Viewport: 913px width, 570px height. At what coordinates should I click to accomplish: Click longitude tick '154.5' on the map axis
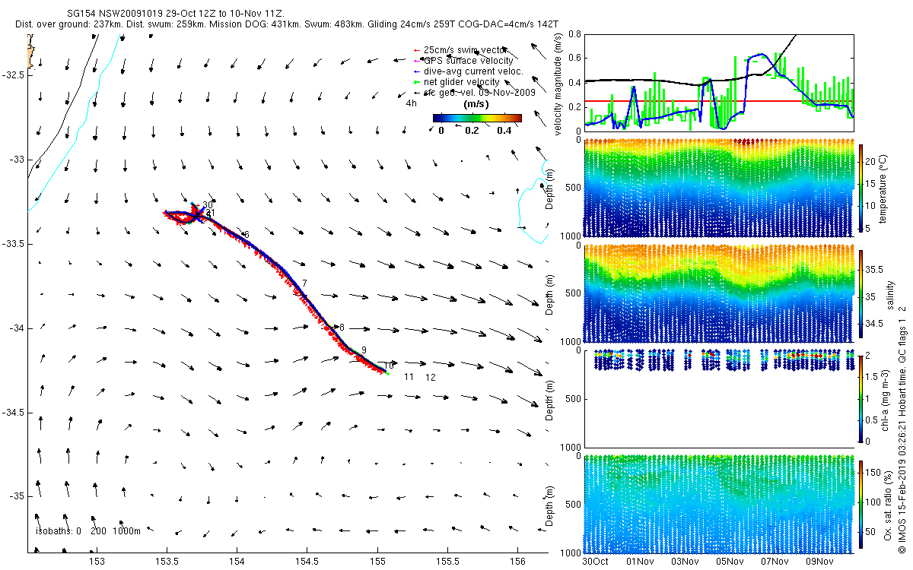click(x=307, y=562)
